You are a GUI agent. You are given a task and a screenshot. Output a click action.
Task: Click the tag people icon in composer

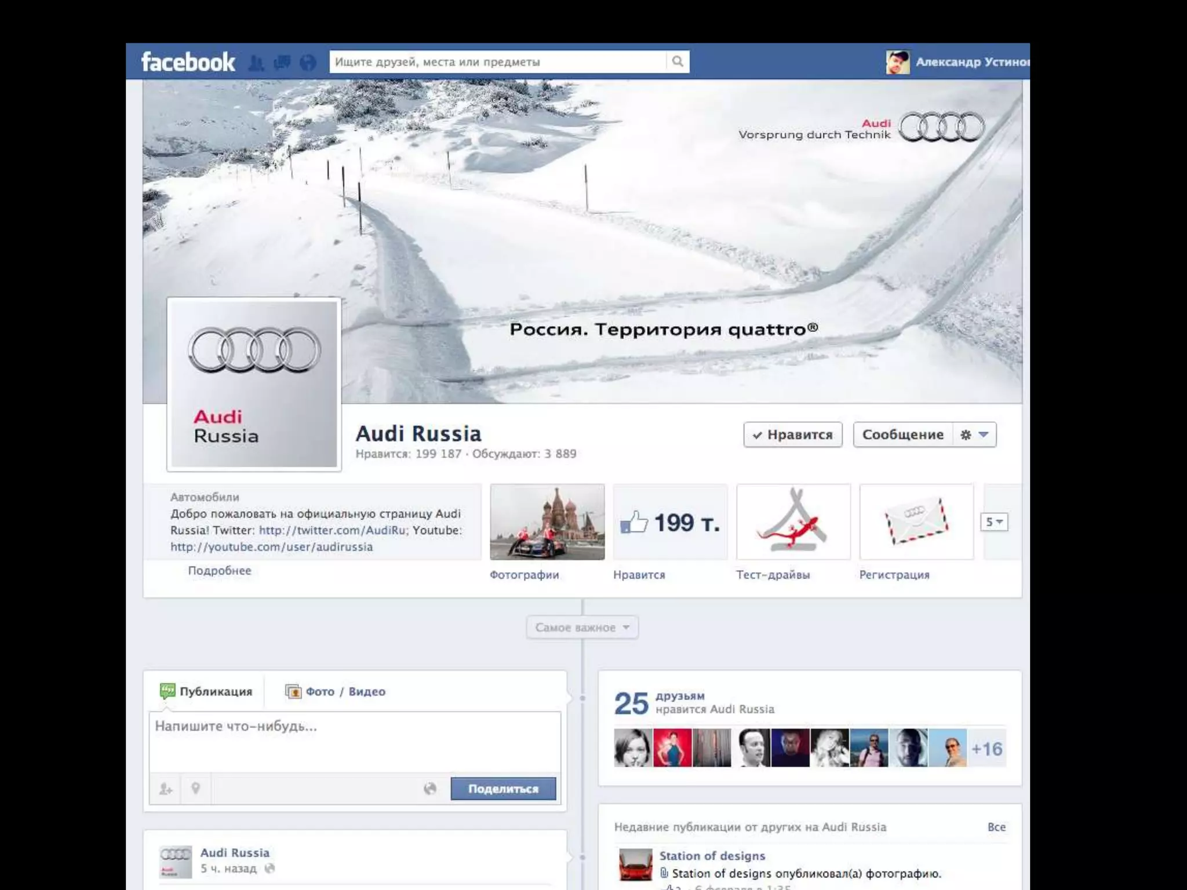pos(166,789)
